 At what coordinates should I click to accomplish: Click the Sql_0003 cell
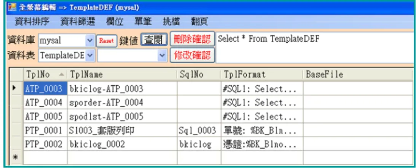[199, 130]
